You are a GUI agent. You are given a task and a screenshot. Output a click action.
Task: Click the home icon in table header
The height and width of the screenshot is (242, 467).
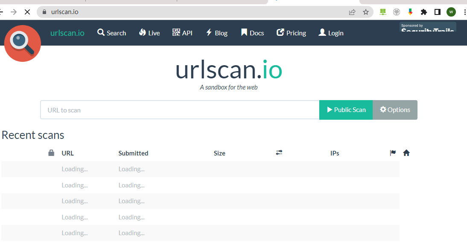click(x=406, y=153)
